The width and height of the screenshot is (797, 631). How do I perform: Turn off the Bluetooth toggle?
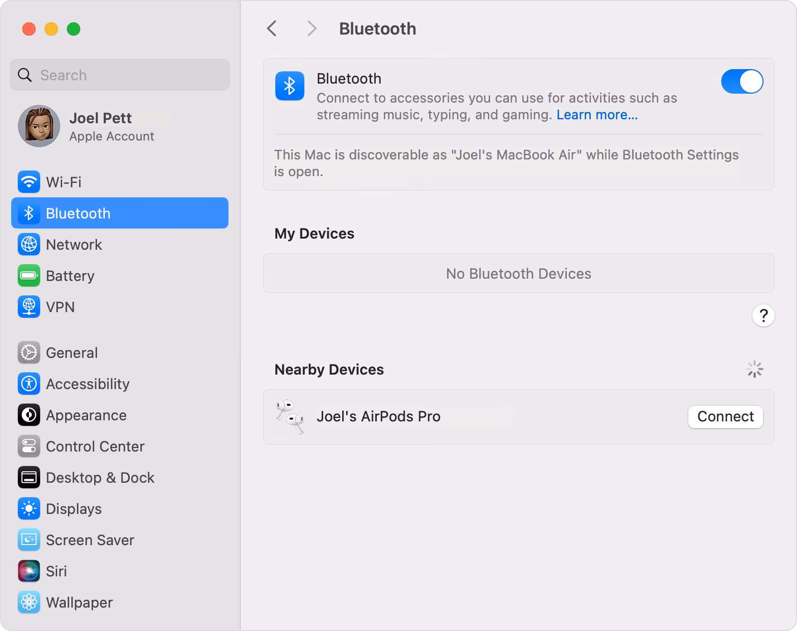(742, 81)
